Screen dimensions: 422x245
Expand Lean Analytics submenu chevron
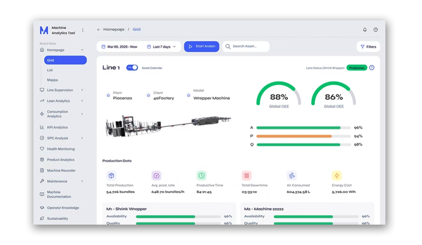coord(82,101)
